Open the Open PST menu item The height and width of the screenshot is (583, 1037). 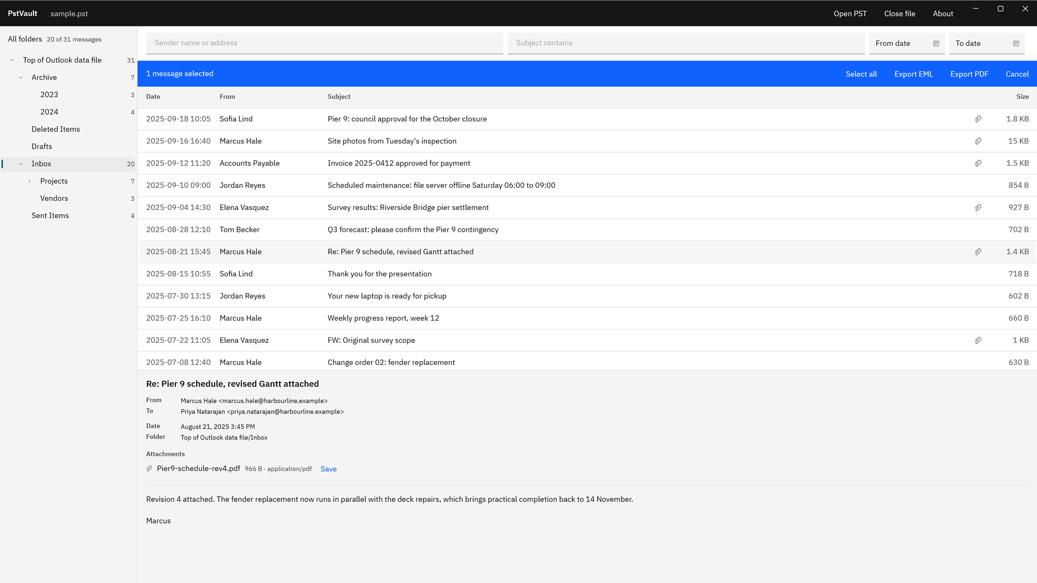point(850,13)
